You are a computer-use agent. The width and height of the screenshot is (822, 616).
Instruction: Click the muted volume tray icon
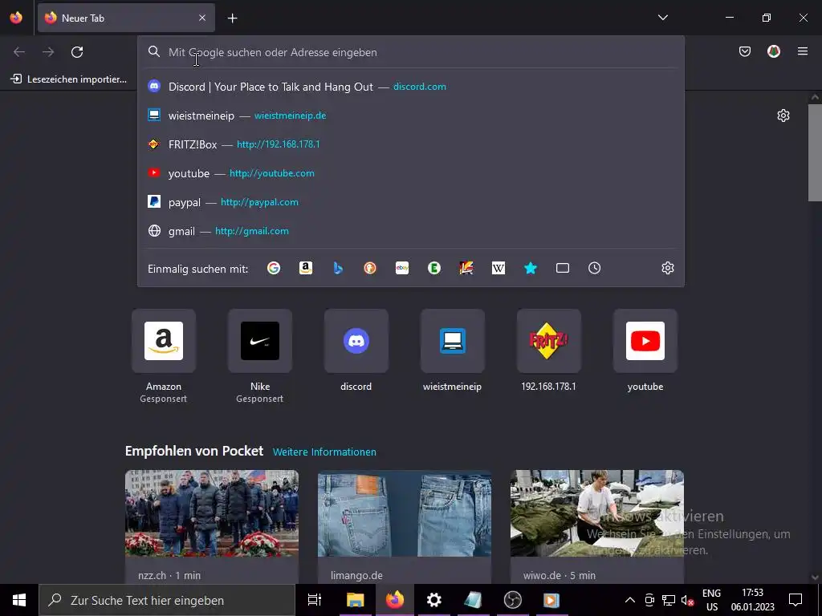pos(687,600)
